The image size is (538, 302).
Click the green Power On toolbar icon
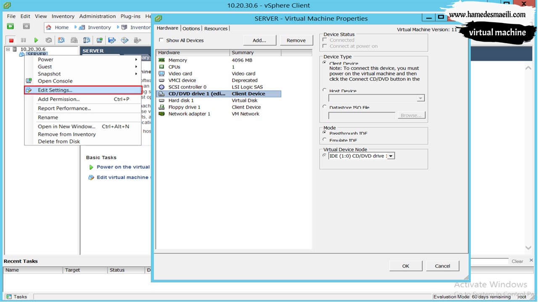(x=36, y=40)
